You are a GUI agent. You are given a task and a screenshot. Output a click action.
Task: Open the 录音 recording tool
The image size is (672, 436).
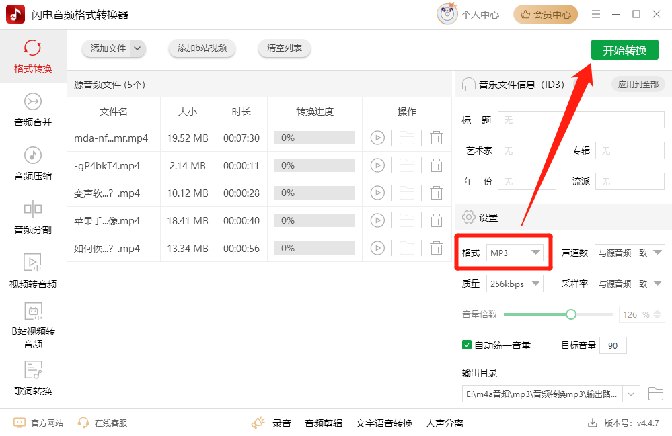(x=282, y=423)
